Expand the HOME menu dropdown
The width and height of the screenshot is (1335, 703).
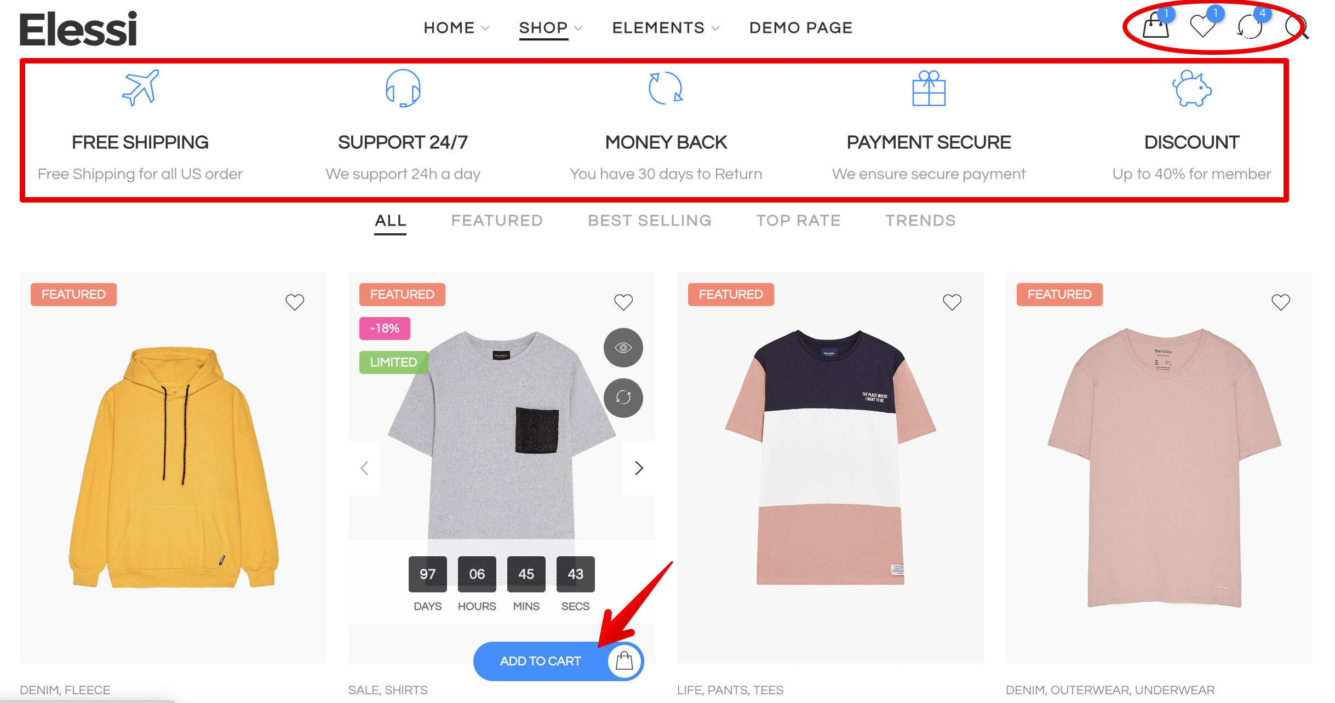coord(456,28)
